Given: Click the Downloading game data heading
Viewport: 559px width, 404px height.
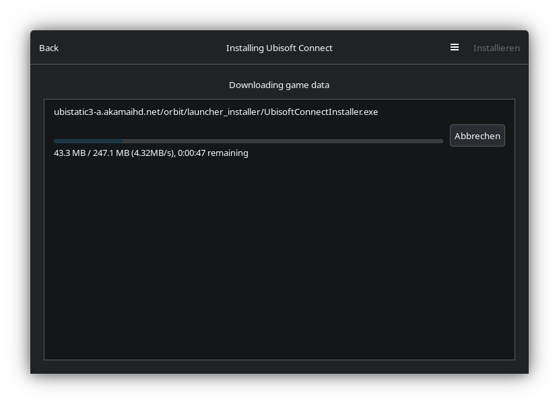Looking at the screenshot, I should tap(279, 85).
